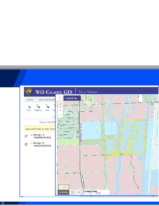Screen dimensions: 159x206
Task: Open the "I want to..." menu
Action: [72, 98]
